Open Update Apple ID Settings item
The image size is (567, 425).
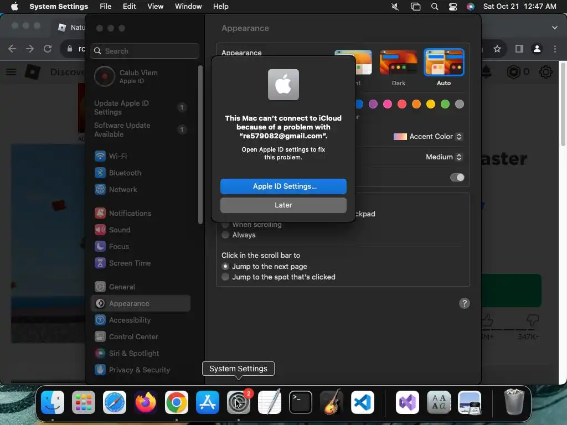[x=140, y=107]
